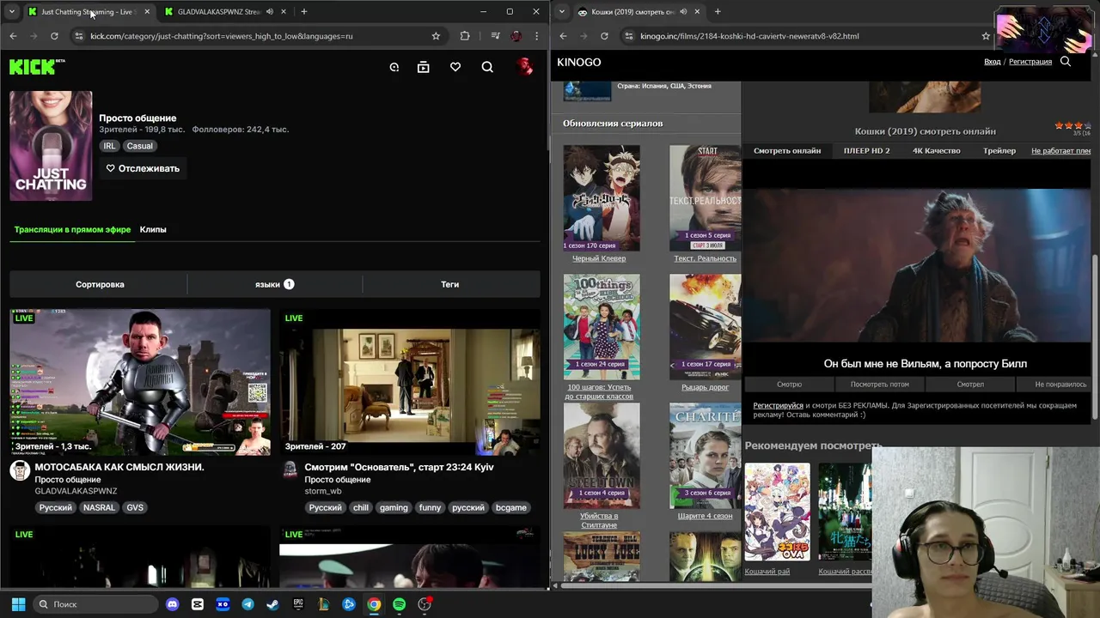Viewport: 1100px width, 618px height.
Task: Open the three-dot Chrome menu in left browser
Action: pos(537,36)
